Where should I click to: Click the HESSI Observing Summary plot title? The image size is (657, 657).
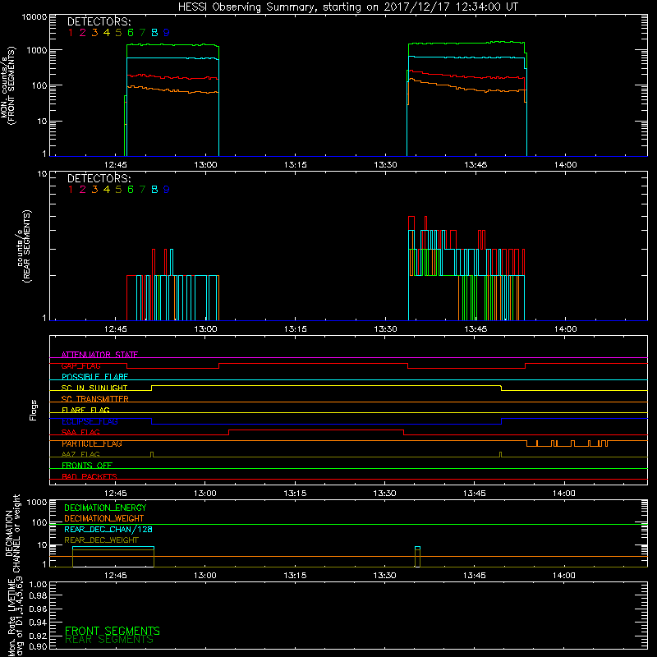(347, 7)
